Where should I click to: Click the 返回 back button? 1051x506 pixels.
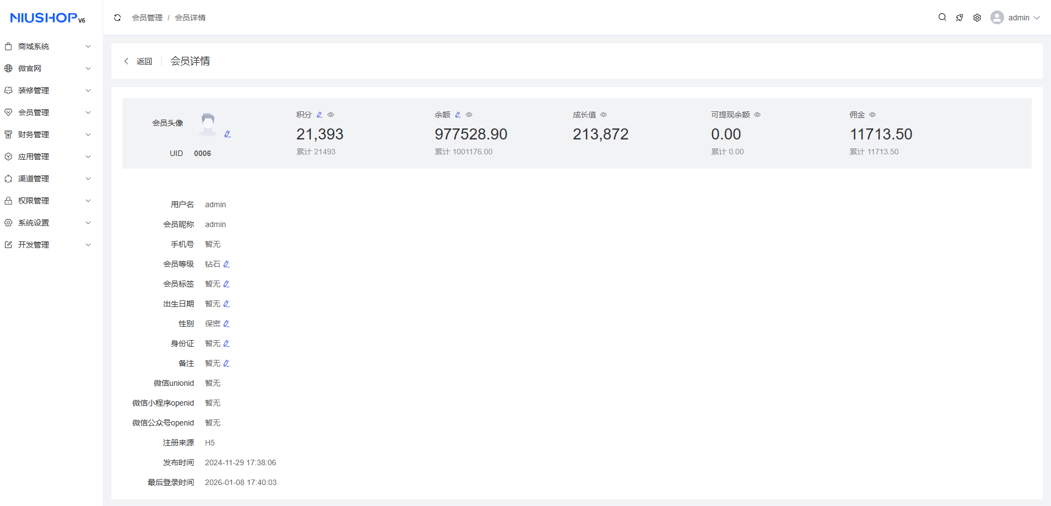click(x=138, y=61)
